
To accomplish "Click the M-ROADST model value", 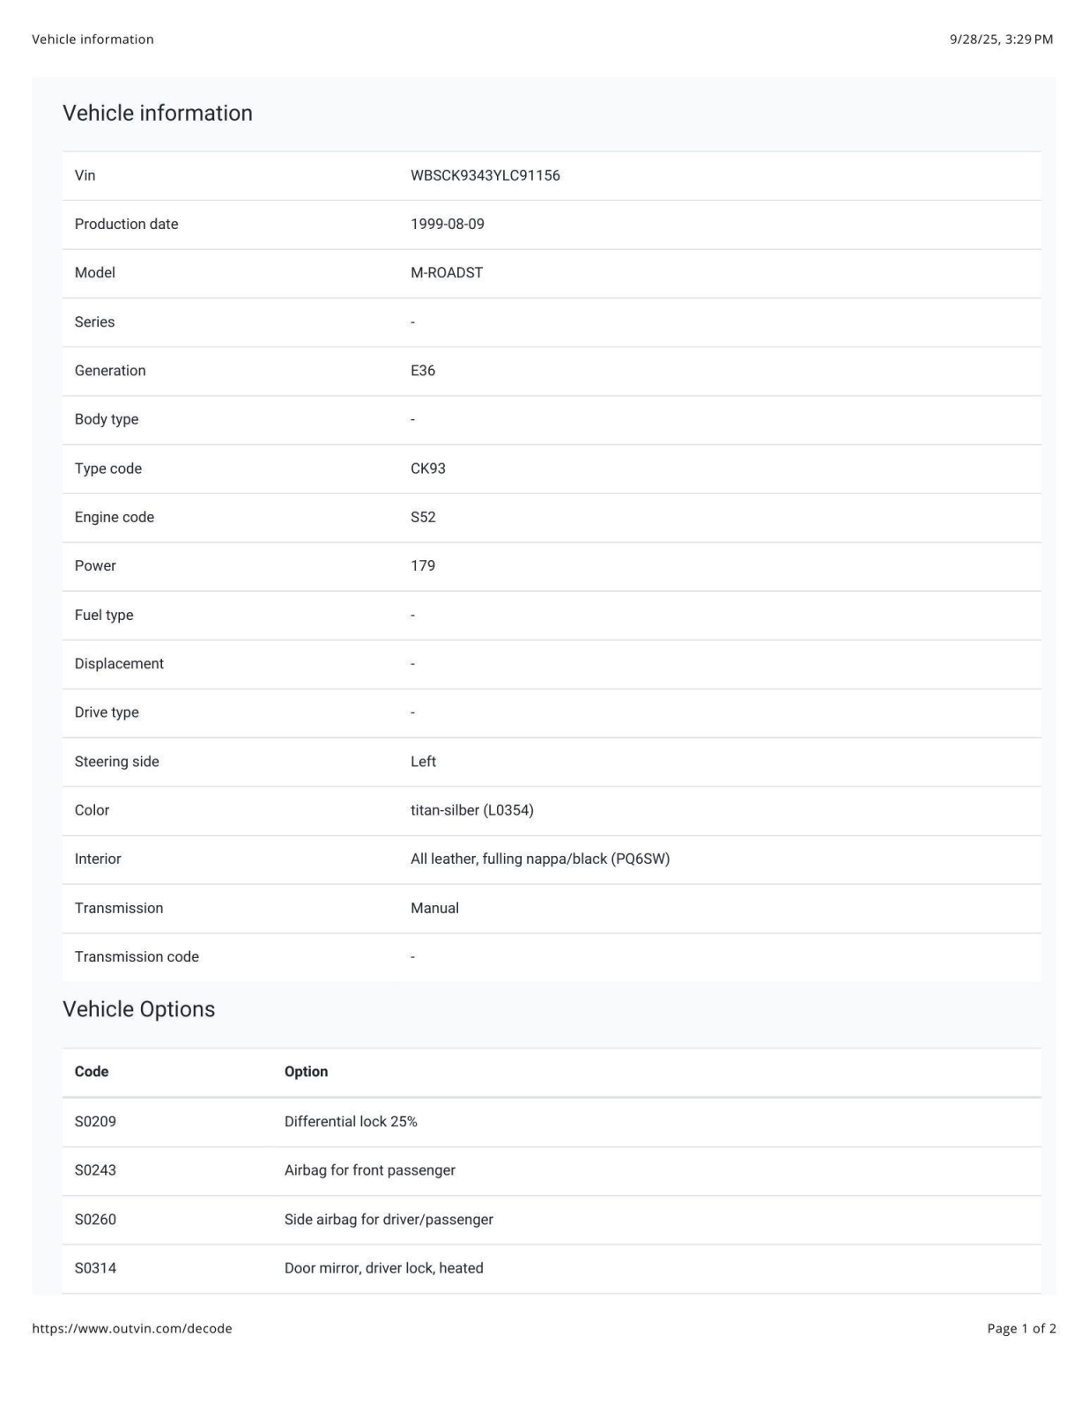I will pyautogui.click(x=447, y=273).
